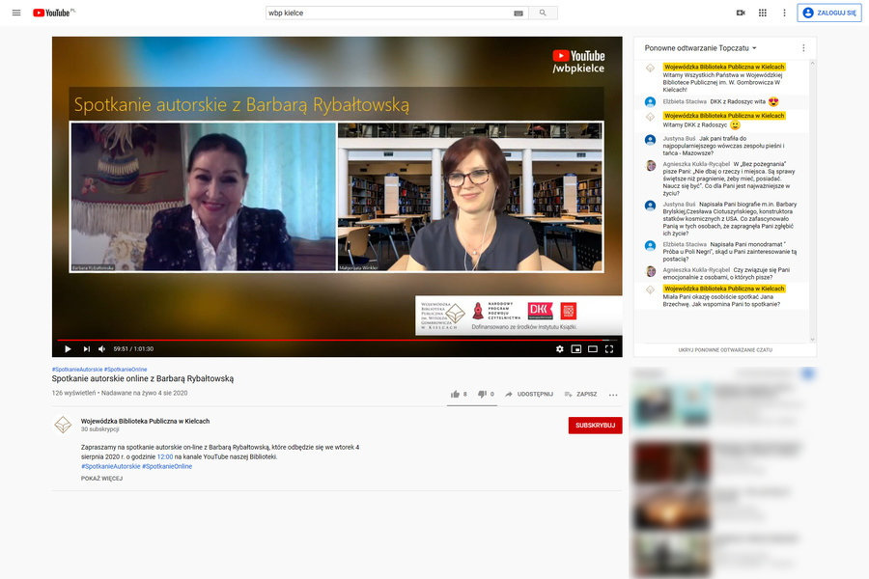Open the YouTube hamburger guide menu
The width and height of the screenshot is (869, 579).
(x=16, y=13)
